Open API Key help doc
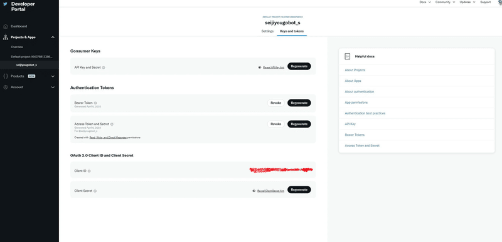The image size is (502, 242). 350,124
